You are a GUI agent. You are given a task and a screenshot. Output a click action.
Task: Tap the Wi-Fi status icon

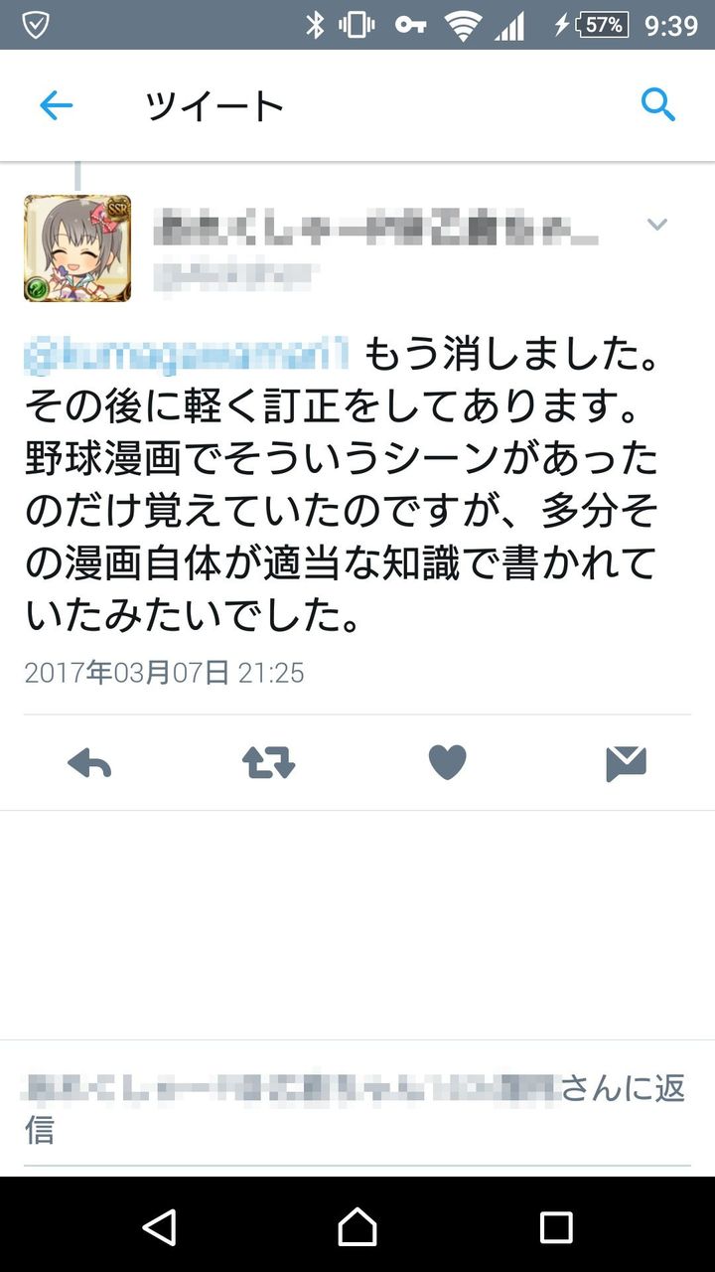click(463, 25)
